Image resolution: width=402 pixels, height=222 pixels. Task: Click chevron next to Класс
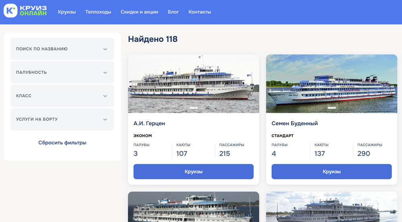pyautogui.click(x=105, y=96)
